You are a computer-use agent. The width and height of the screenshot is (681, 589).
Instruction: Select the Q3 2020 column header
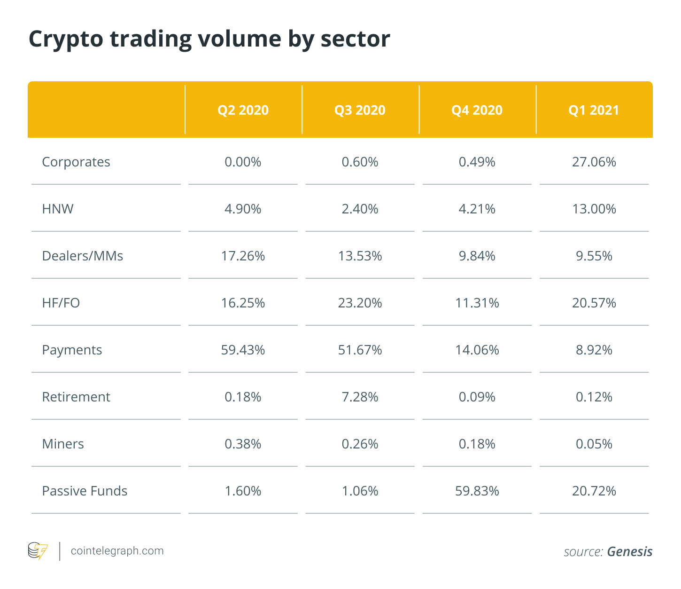pos(360,110)
